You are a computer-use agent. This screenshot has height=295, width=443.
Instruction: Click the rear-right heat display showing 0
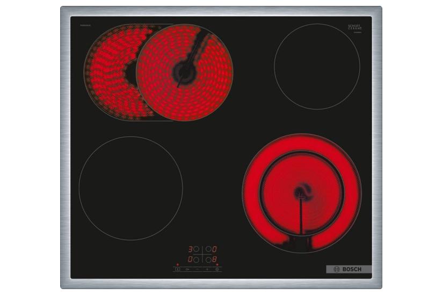[x=215, y=249]
